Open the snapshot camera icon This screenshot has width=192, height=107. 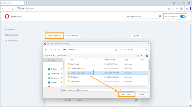[x=169, y=9]
